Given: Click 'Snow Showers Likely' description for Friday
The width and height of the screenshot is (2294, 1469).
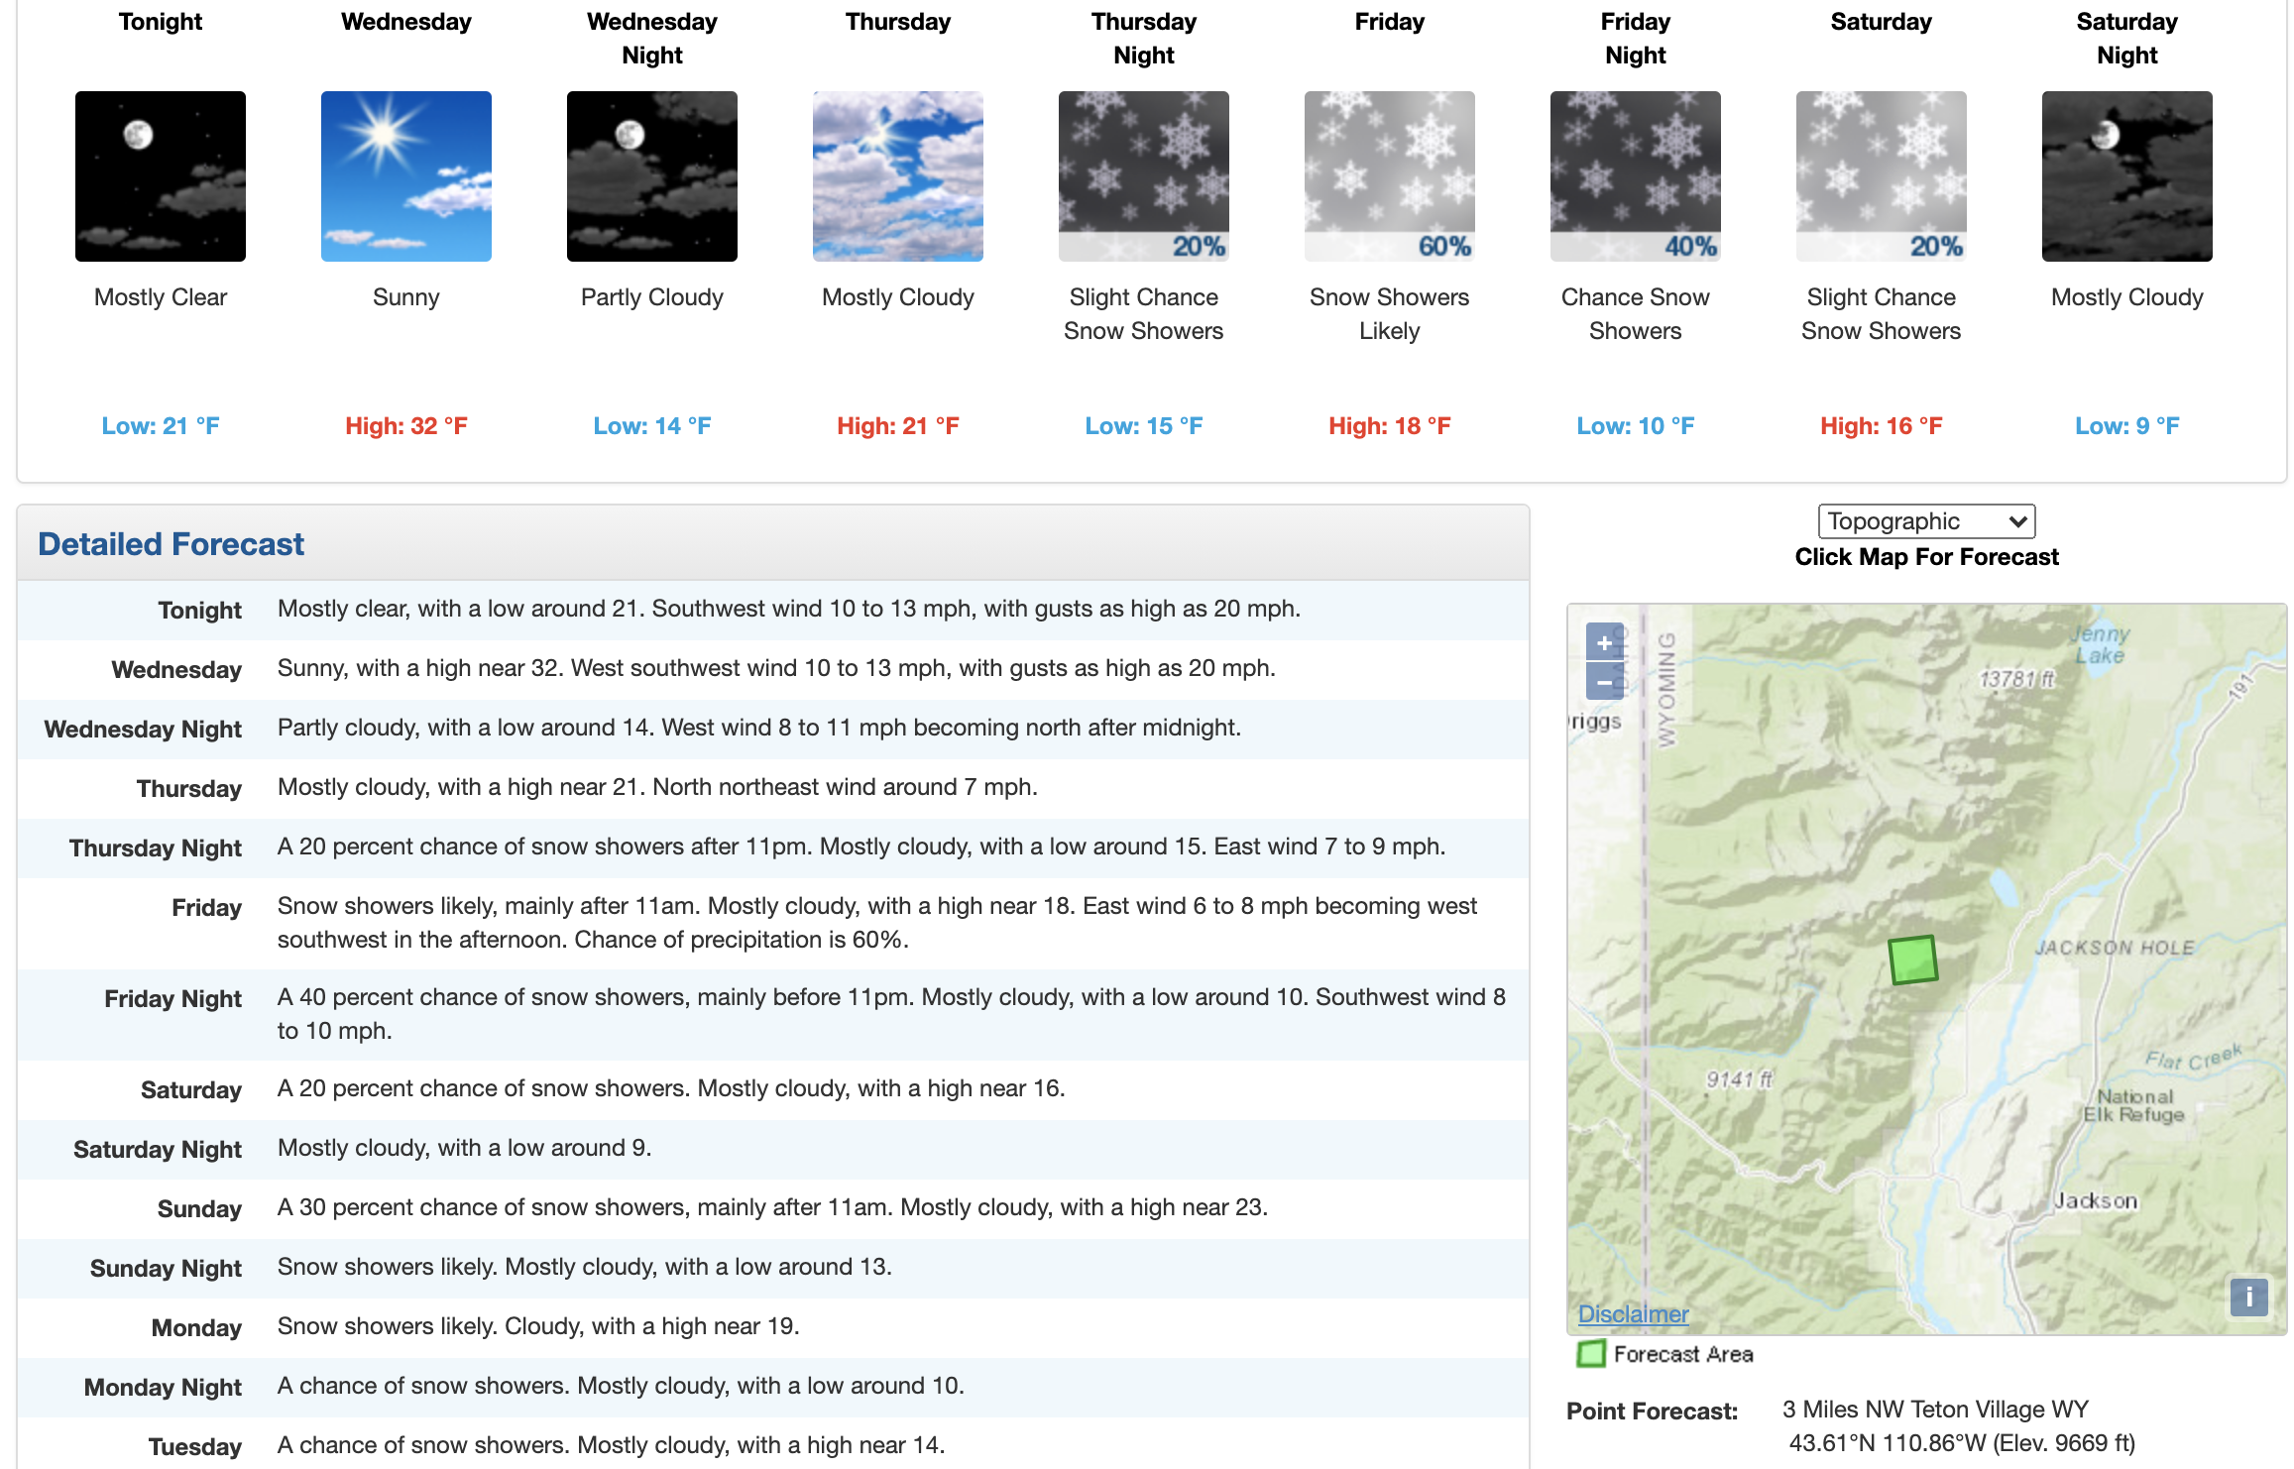Looking at the screenshot, I should (1390, 314).
